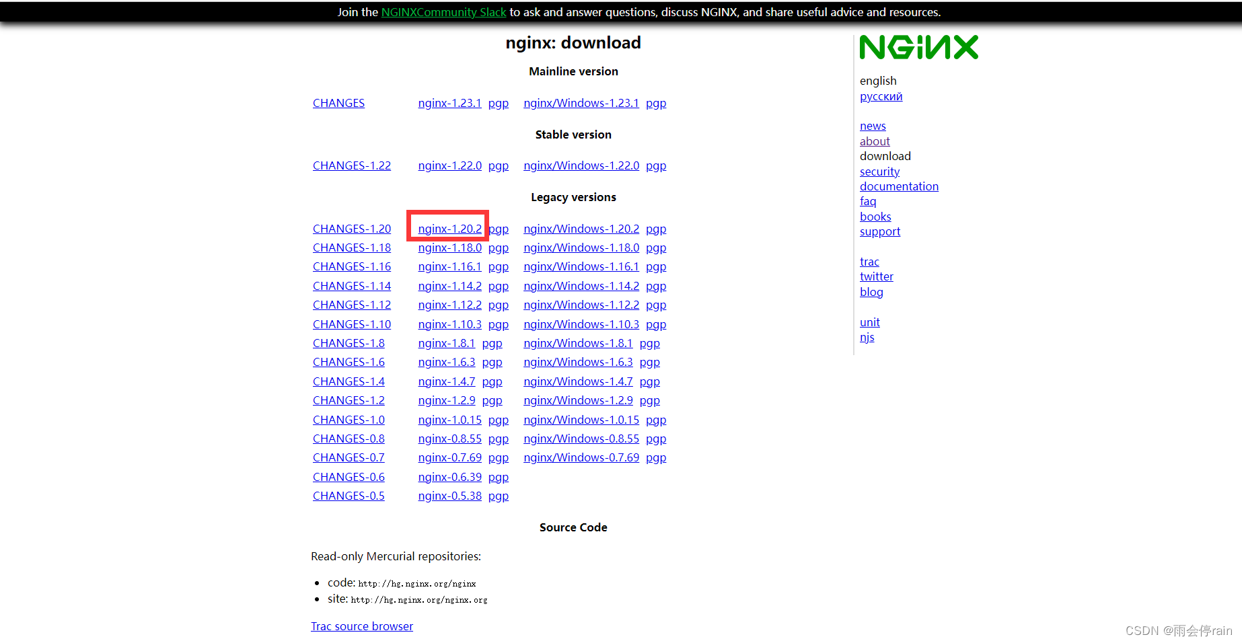Download nginx/Windows-1.10.3
Image resolution: width=1242 pixels, height=643 pixels.
pos(581,324)
